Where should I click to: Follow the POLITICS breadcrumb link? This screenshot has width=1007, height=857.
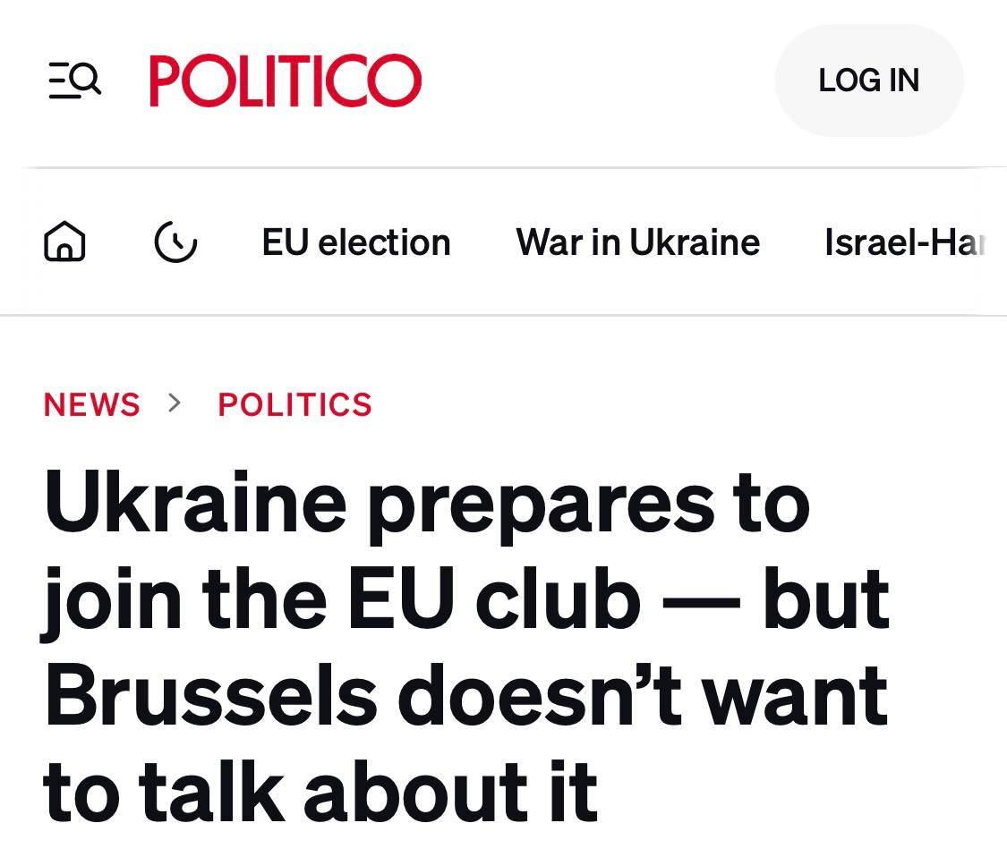(294, 404)
